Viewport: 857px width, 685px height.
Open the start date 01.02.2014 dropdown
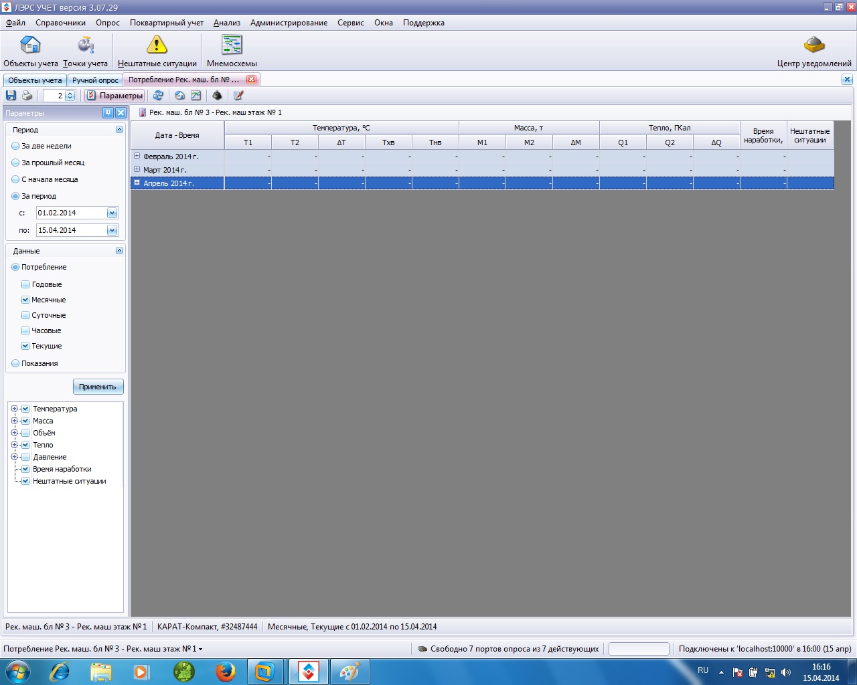coord(112,213)
